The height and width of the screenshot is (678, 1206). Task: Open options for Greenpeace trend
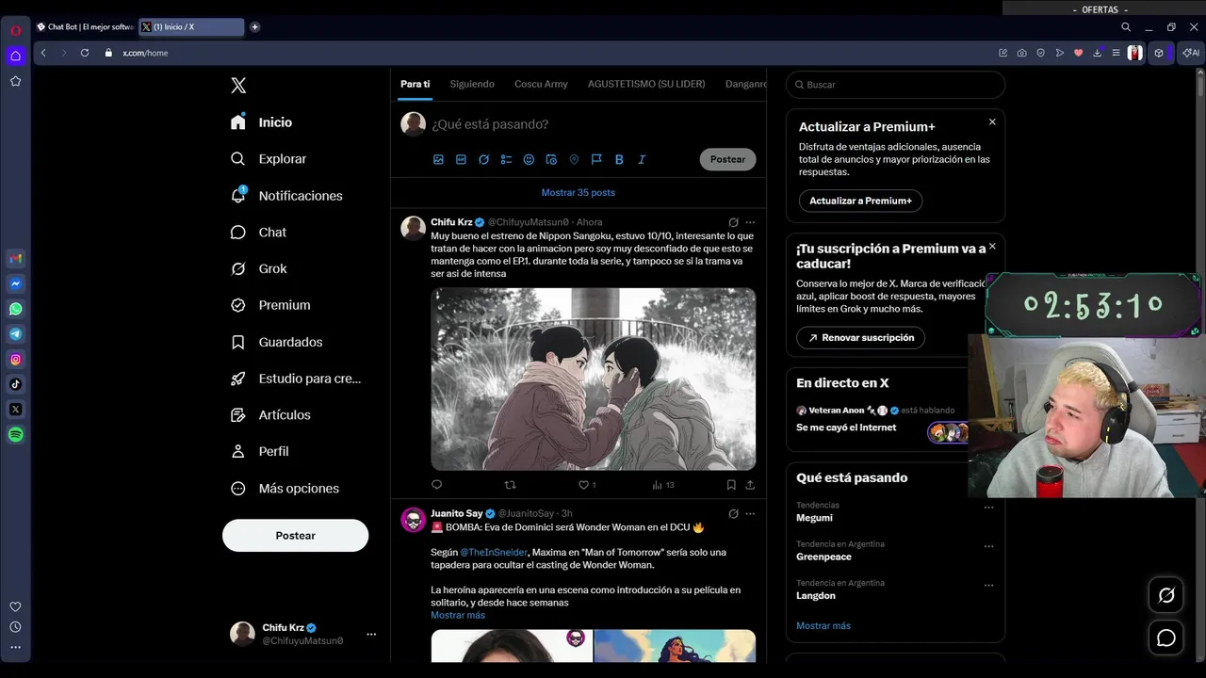[988, 545]
